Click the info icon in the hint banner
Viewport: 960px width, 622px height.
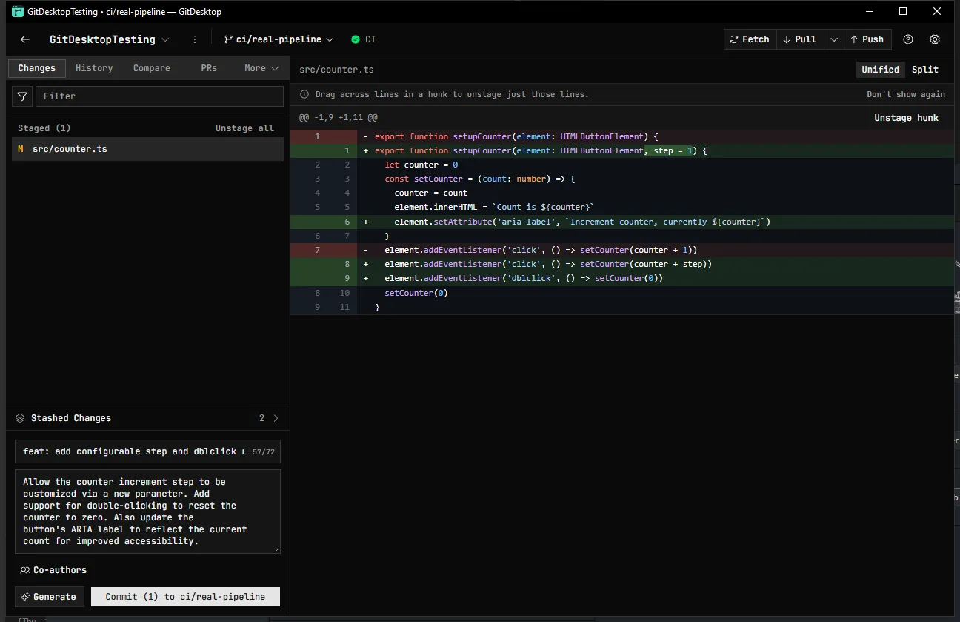tap(304, 94)
